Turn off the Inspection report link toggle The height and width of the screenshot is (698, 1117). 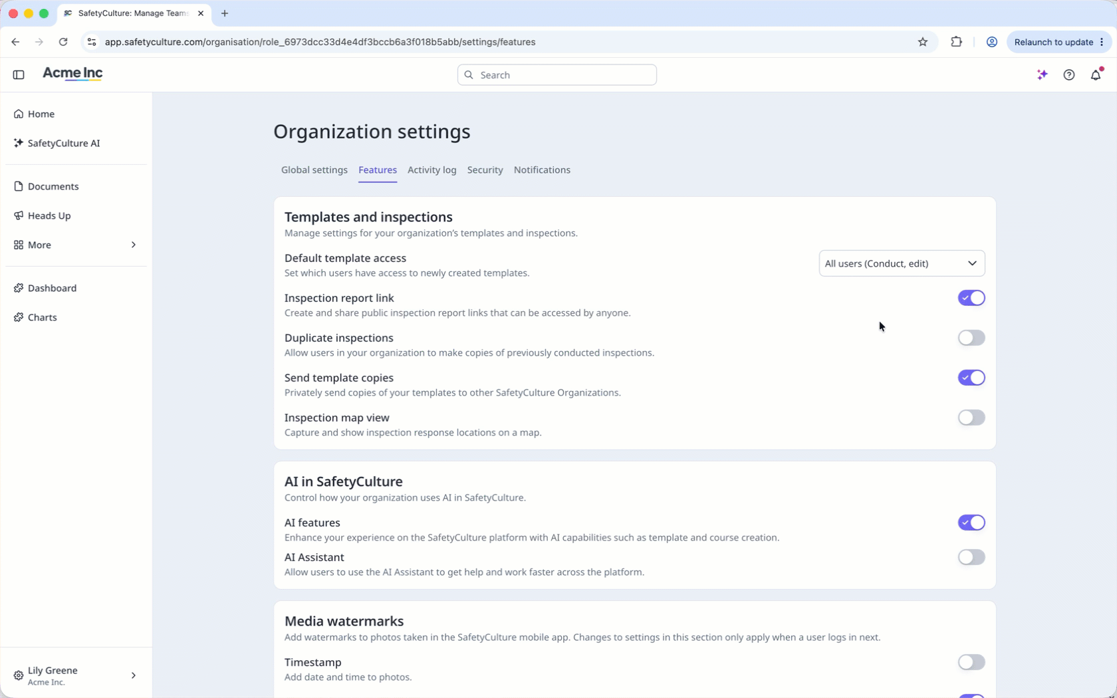pos(971,298)
